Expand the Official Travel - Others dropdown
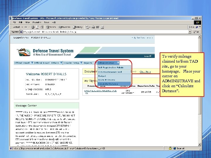This screenshot has height=158, width=211. (61, 63)
